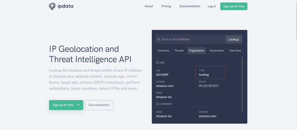Click the info icon beside ASN heading
Screen dimensions: 297x130
click(x=157, y=62)
